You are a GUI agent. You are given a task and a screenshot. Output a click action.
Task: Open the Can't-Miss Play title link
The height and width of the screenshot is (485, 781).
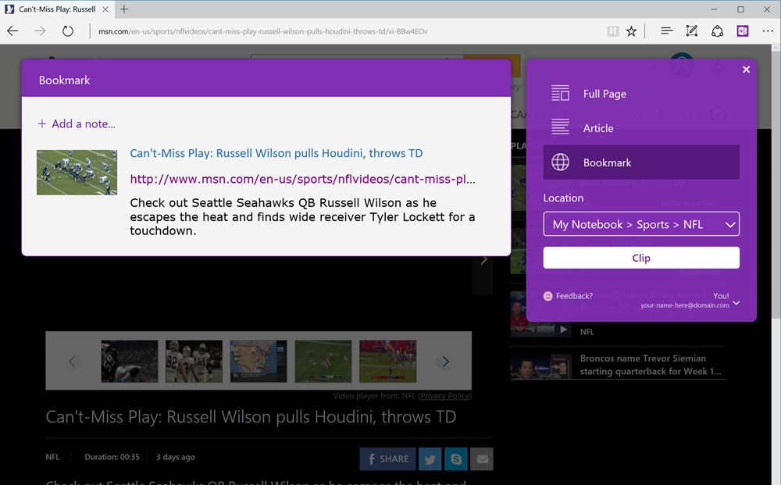(276, 153)
